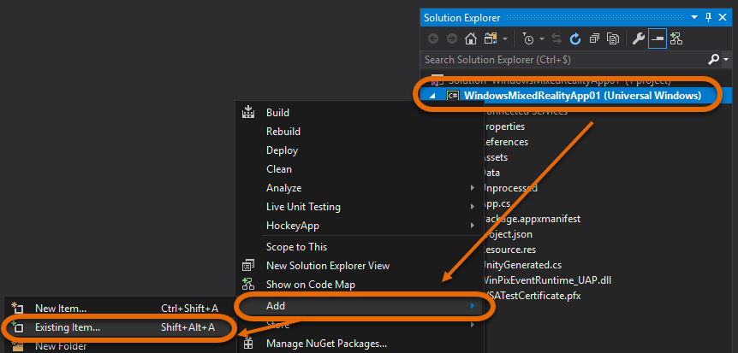Toggle the Show All Files icon
The height and width of the screenshot is (353, 738).
(613, 38)
